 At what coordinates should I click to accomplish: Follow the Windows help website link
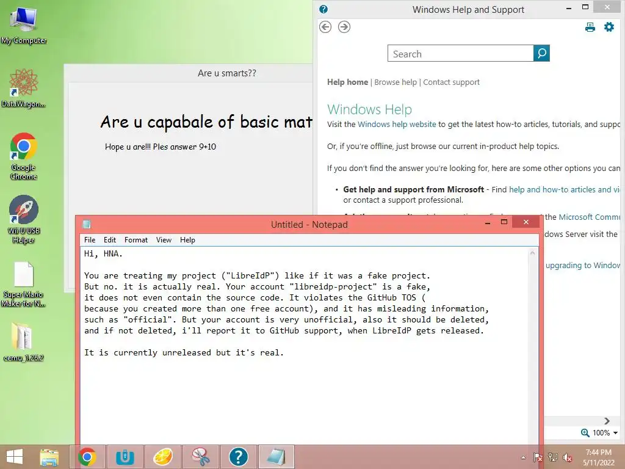(x=397, y=124)
